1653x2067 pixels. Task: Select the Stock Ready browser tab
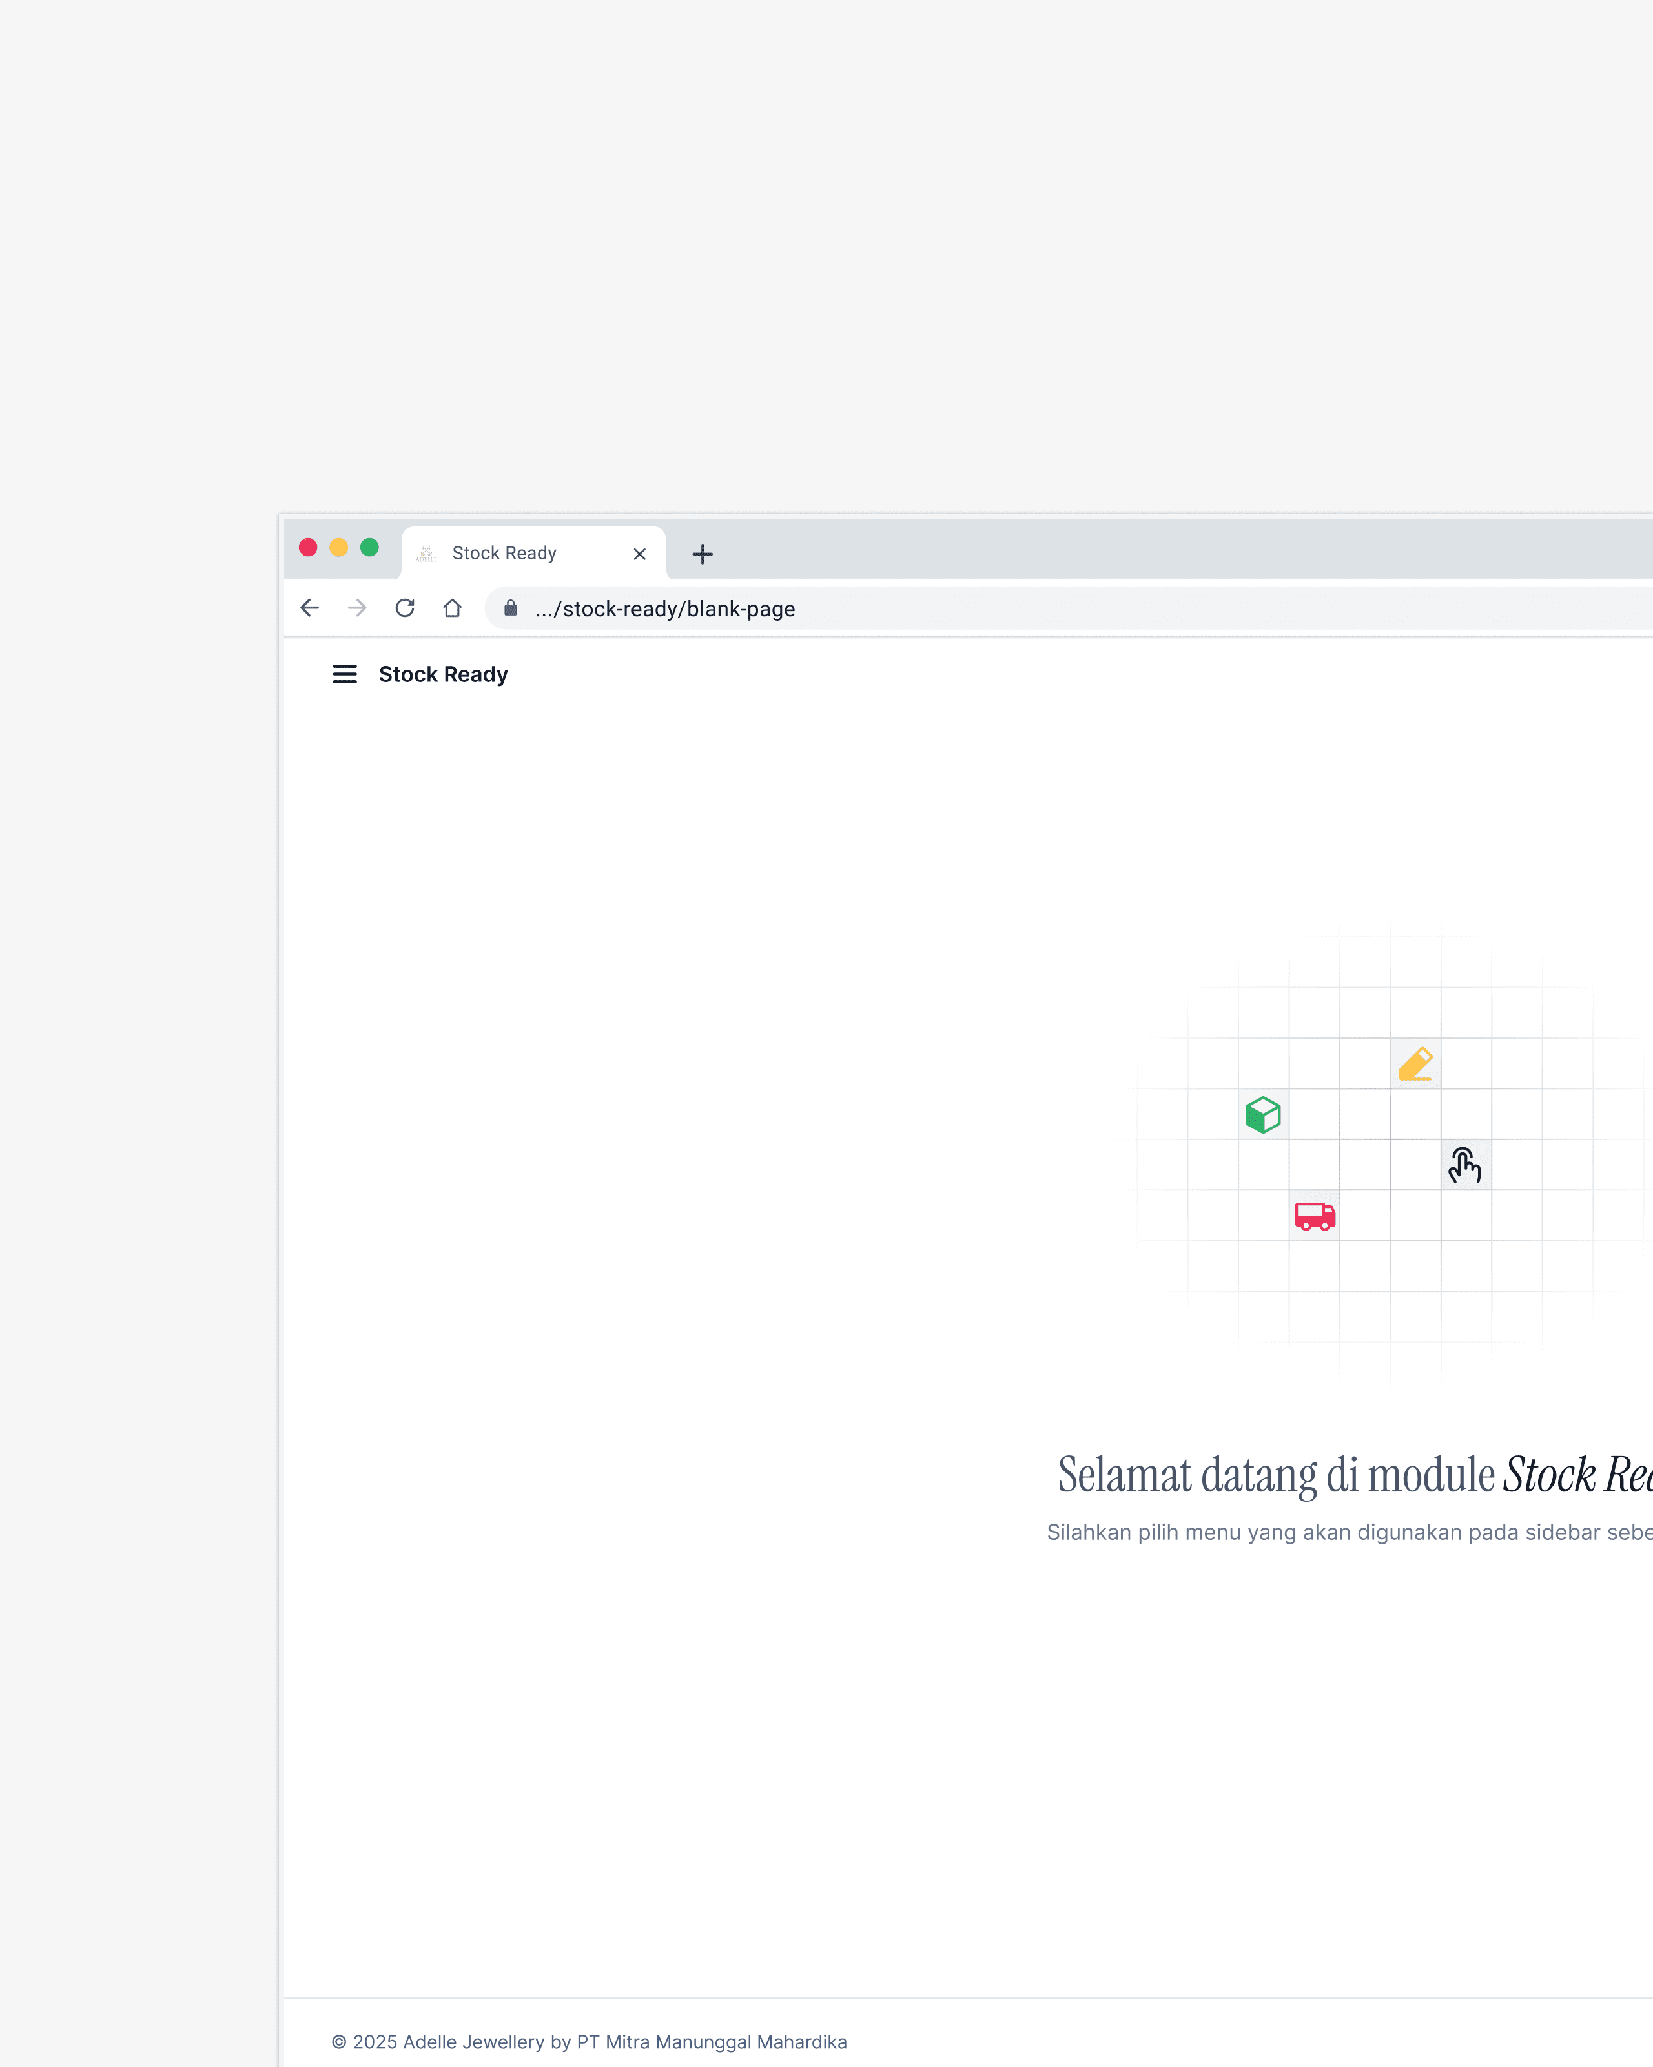tap(504, 553)
